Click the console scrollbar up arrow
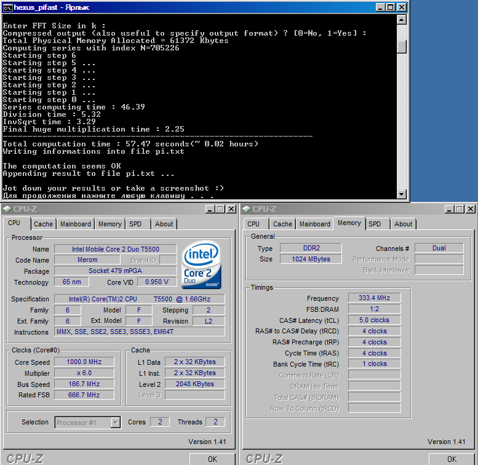The image size is (478, 465). pos(402,20)
